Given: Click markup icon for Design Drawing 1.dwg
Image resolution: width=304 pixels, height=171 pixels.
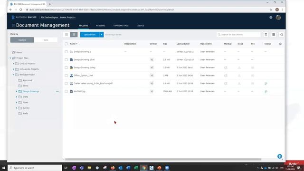Looking at the screenshot, I should (226, 67).
